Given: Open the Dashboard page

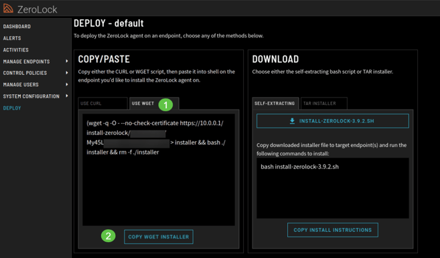Looking at the screenshot, I should point(17,26).
